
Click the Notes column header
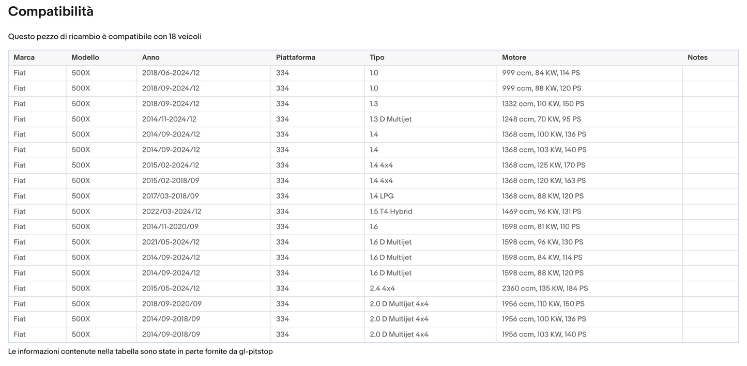pyautogui.click(x=697, y=57)
